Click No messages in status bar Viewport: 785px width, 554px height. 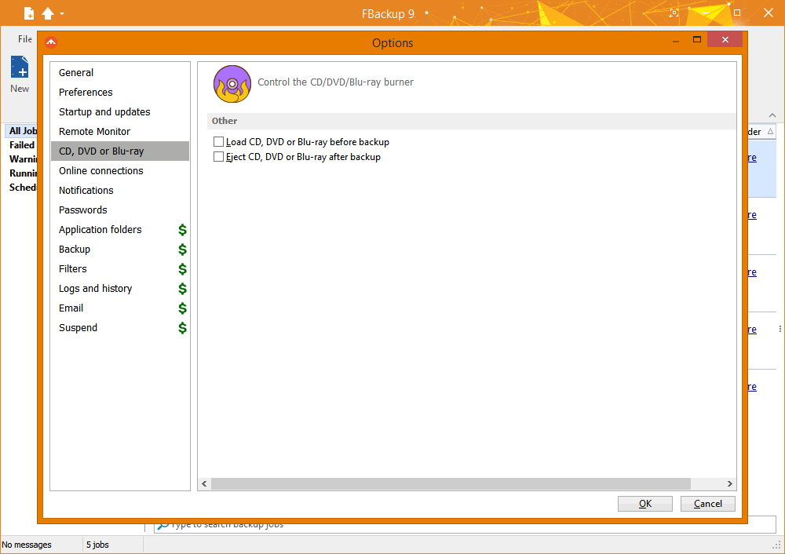[27, 545]
